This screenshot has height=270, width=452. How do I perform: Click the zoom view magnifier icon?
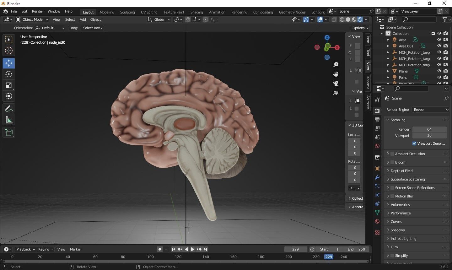click(336, 65)
